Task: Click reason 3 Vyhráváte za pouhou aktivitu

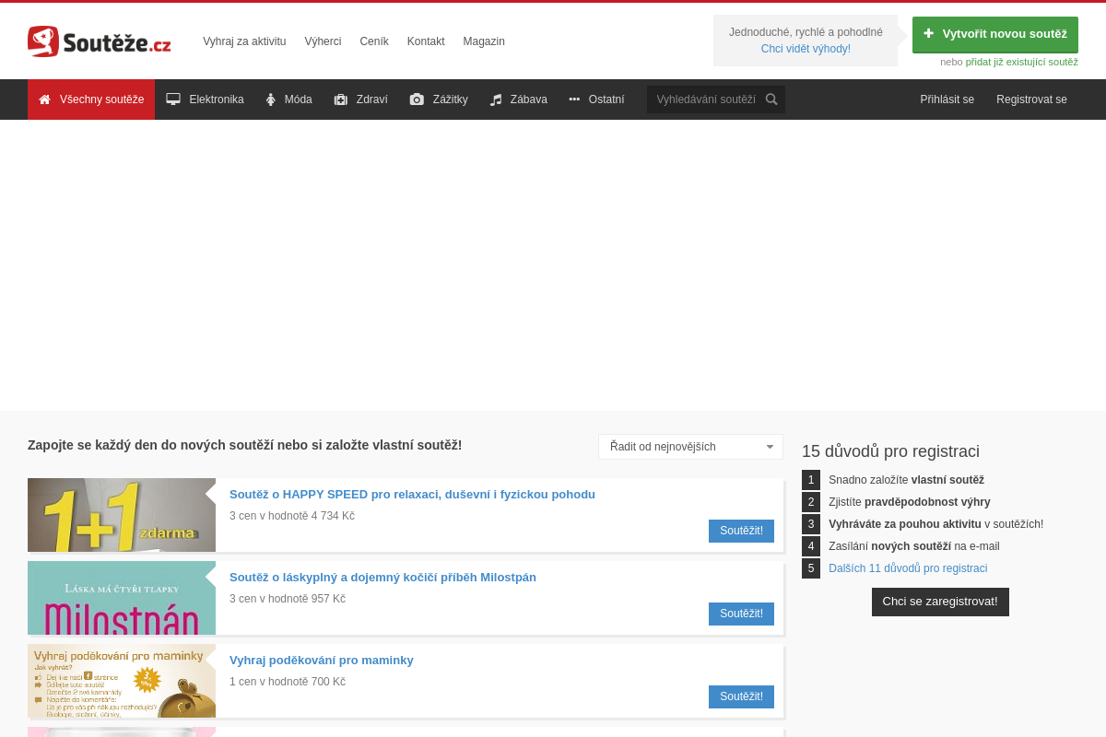Action: click(x=935, y=524)
